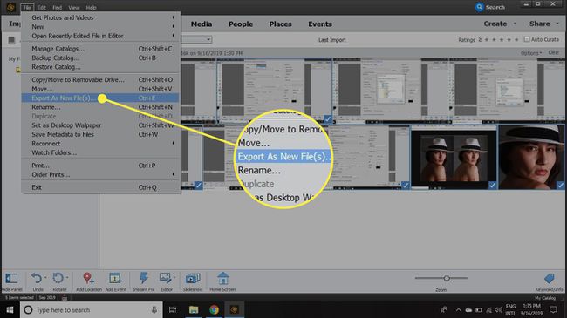Click the Clear button
Screen dimensions: 567x318
tap(553, 53)
